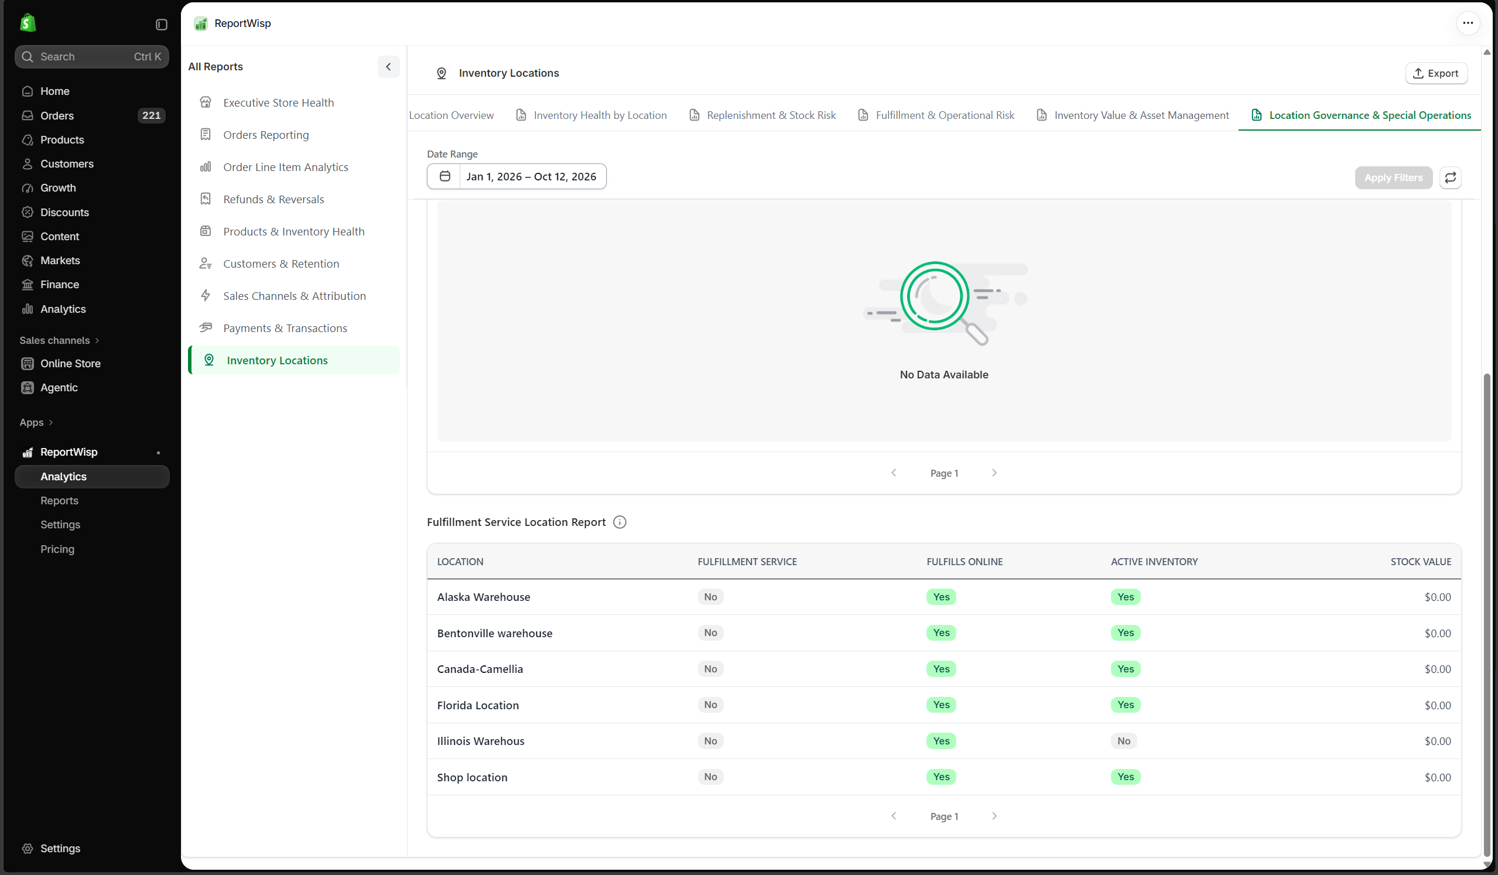Switch to Inventory Value & Asset Management tab
The width and height of the screenshot is (1498, 875).
[1133, 115]
